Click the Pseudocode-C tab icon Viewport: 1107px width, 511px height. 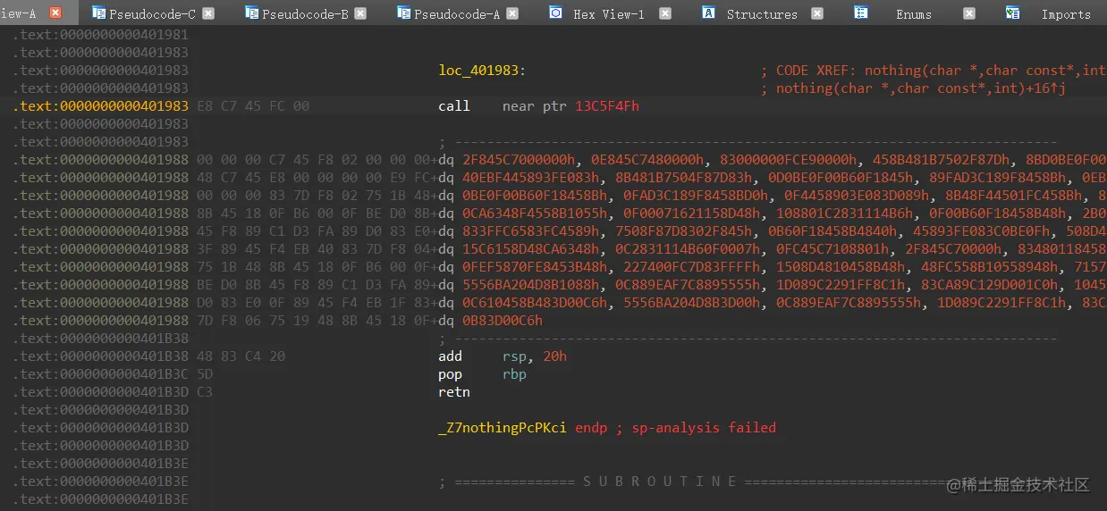pyautogui.click(x=97, y=13)
